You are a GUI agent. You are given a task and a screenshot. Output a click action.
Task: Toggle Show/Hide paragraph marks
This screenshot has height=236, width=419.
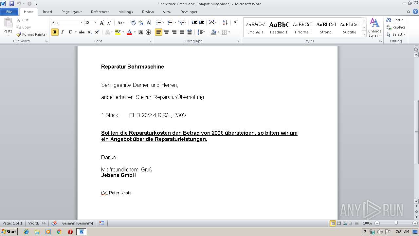click(x=236, y=23)
